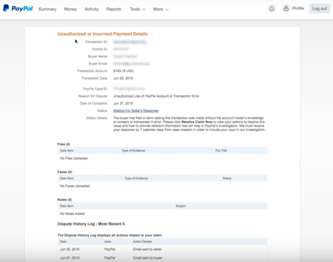Open the Money section

pyautogui.click(x=71, y=9)
